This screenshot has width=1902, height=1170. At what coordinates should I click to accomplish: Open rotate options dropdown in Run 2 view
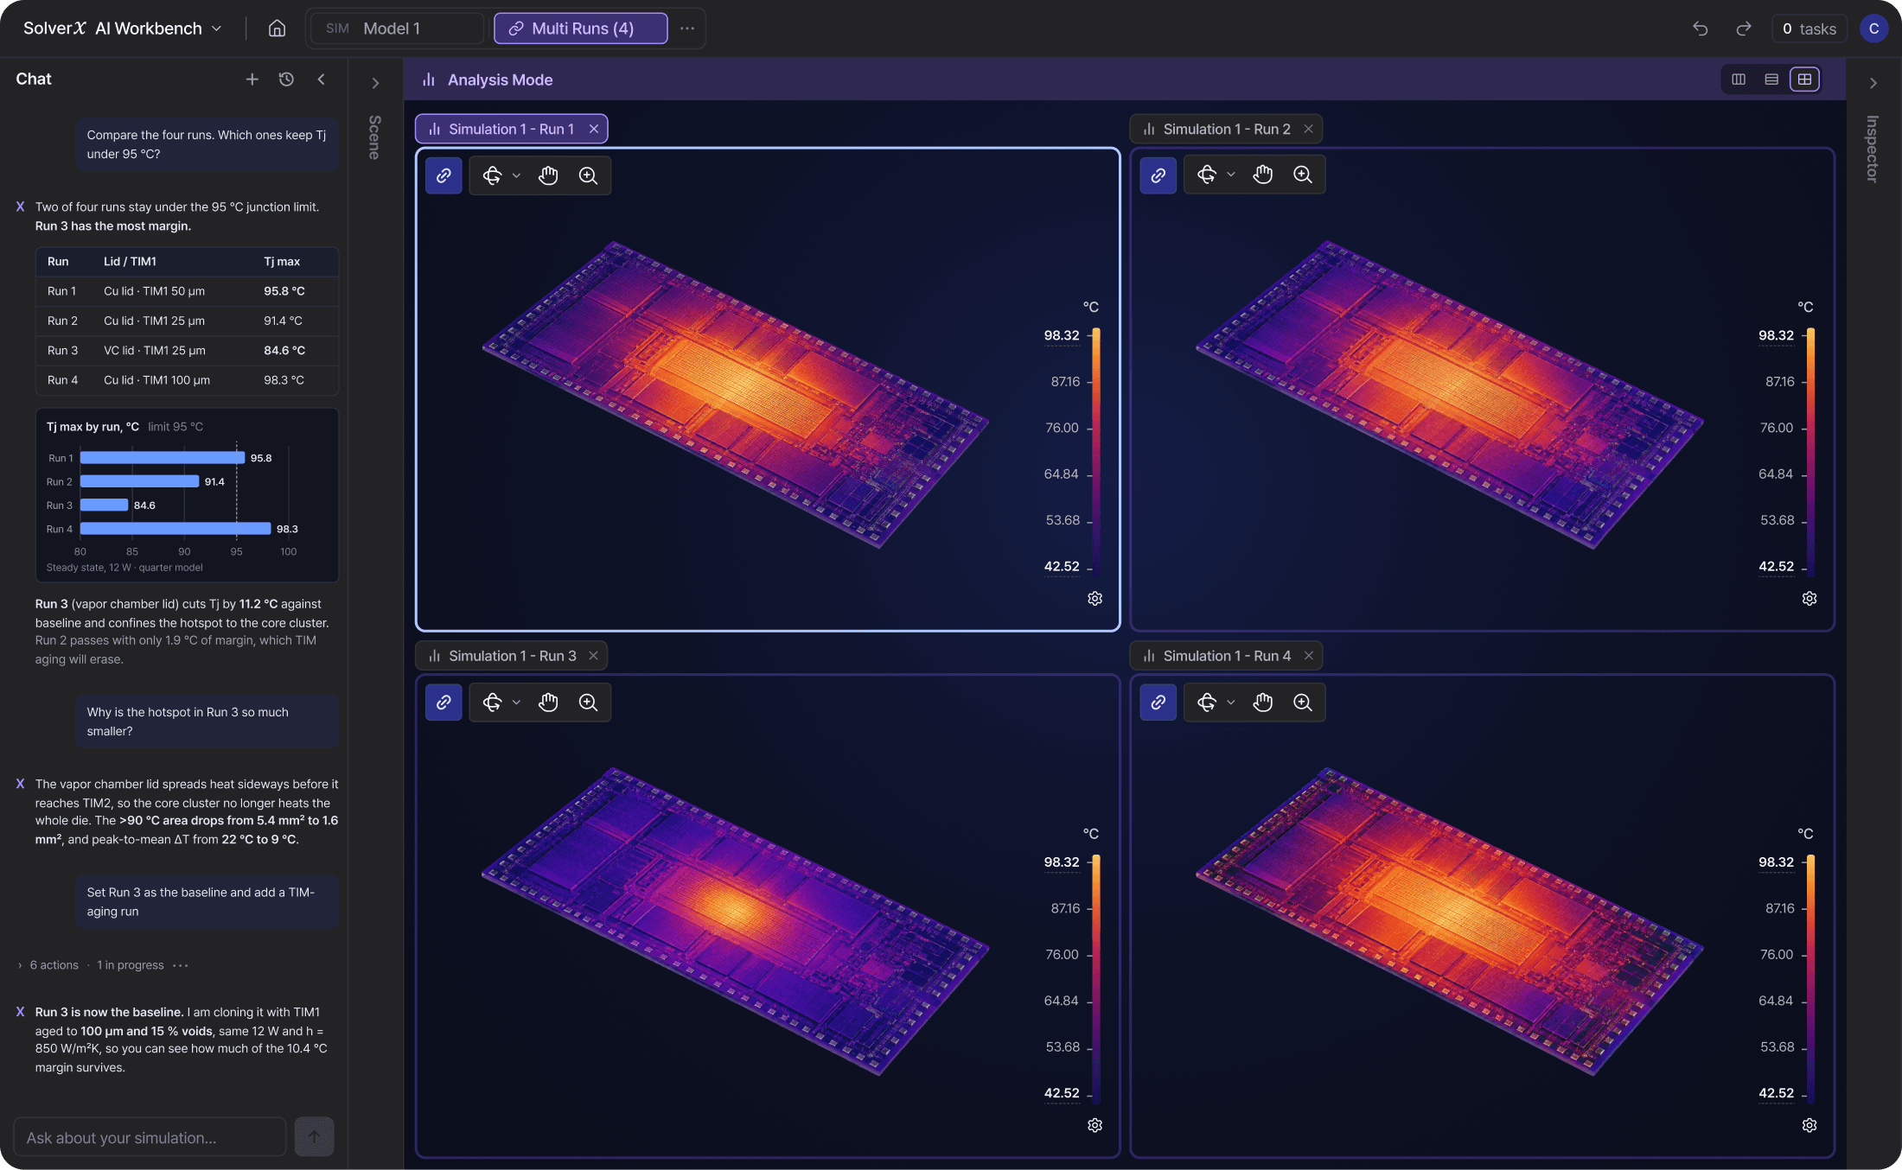pyautogui.click(x=1231, y=175)
